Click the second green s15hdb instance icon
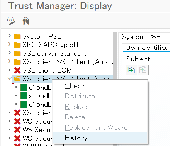Screen dimensions: 170x146 tap(24, 96)
